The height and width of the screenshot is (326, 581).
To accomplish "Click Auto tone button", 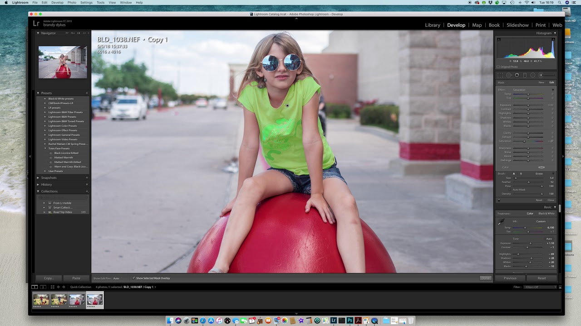I will tap(549, 239).
